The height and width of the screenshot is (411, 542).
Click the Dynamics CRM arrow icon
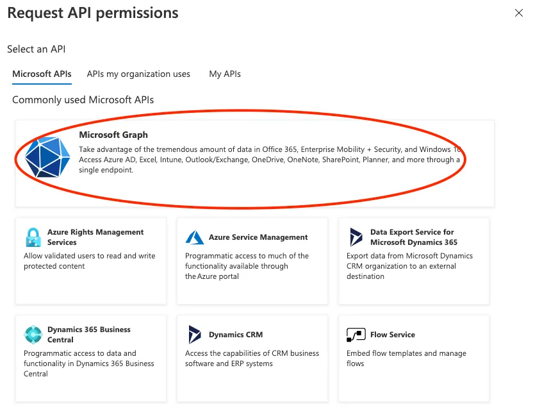195,335
